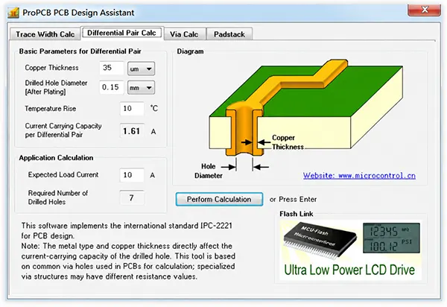The height and width of the screenshot is (307, 447).
Task: Click the Ultra Low Power LCD Drive banner text
Action: [349, 270]
